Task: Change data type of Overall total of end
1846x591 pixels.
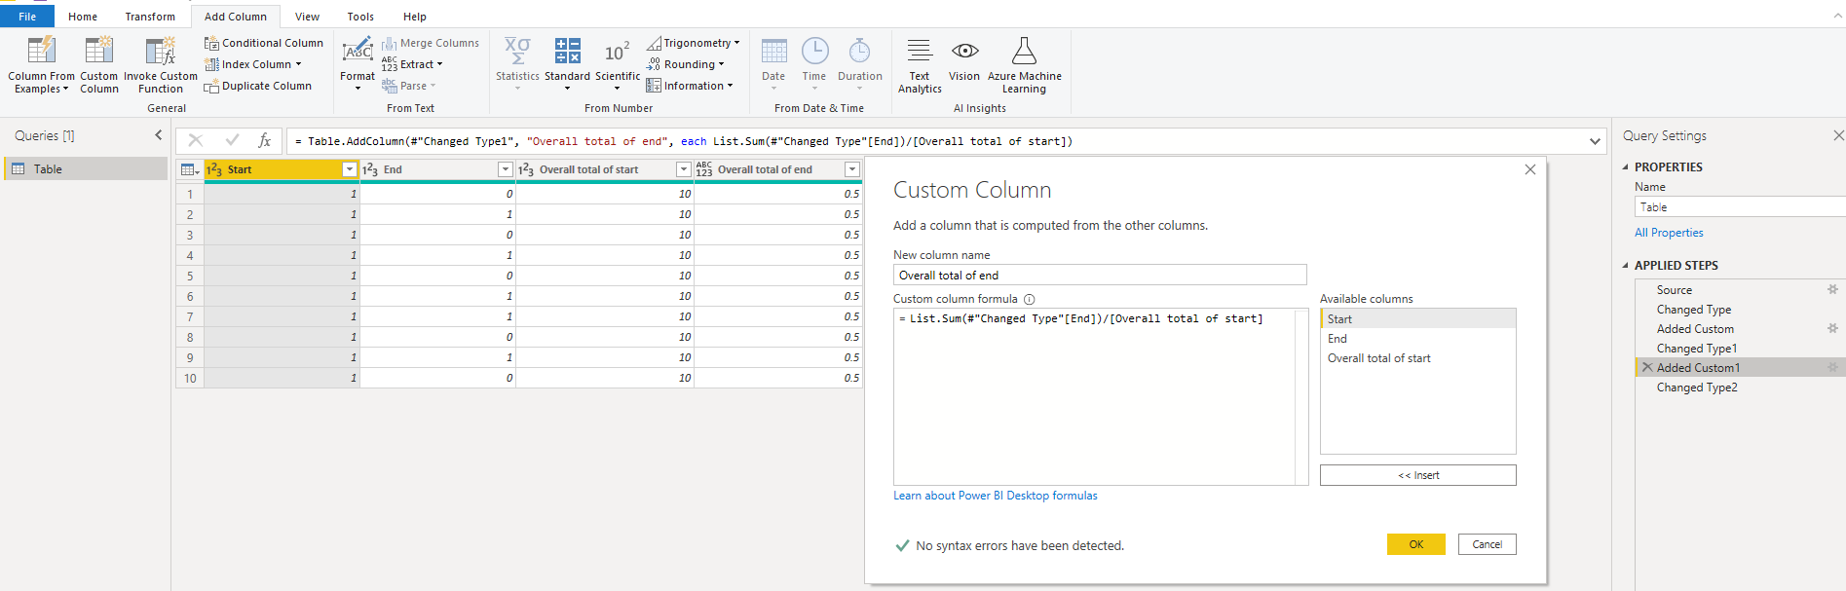Action: click(x=704, y=169)
